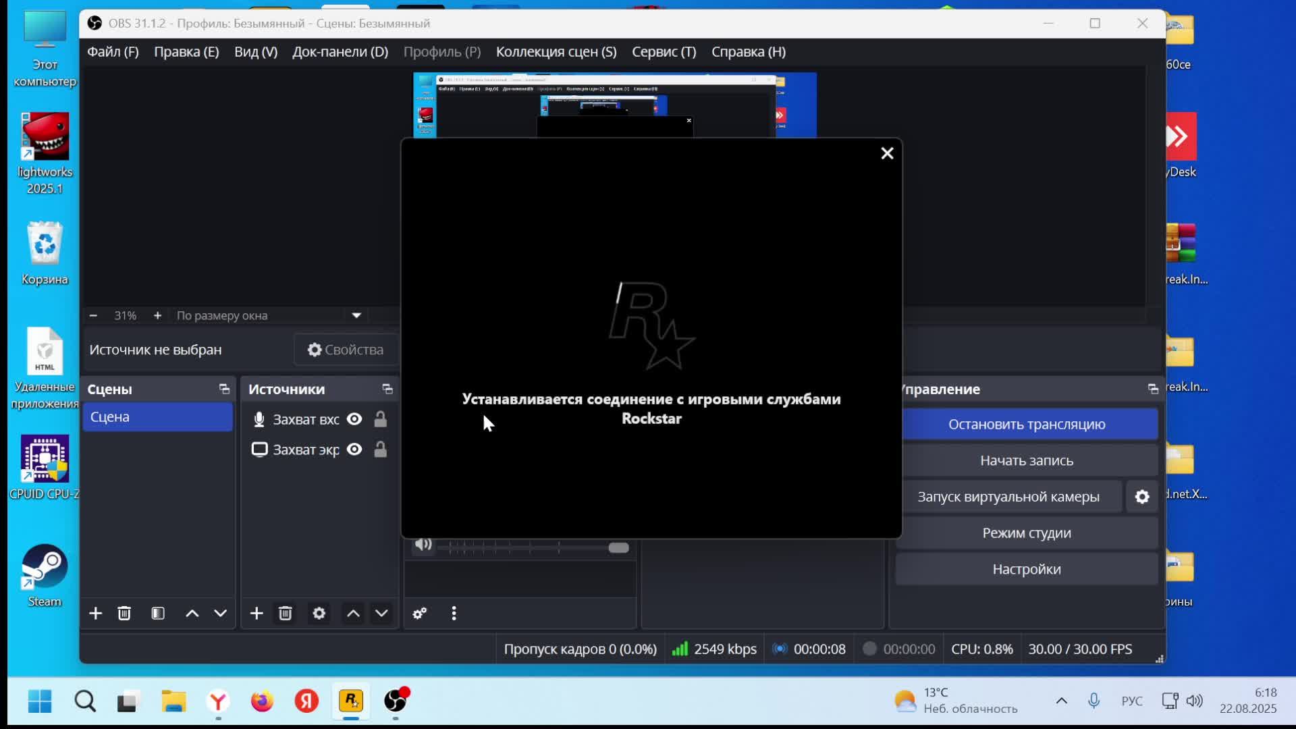Open scene filters icon in Scenes panel

pyautogui.click(x=158, y=613)
